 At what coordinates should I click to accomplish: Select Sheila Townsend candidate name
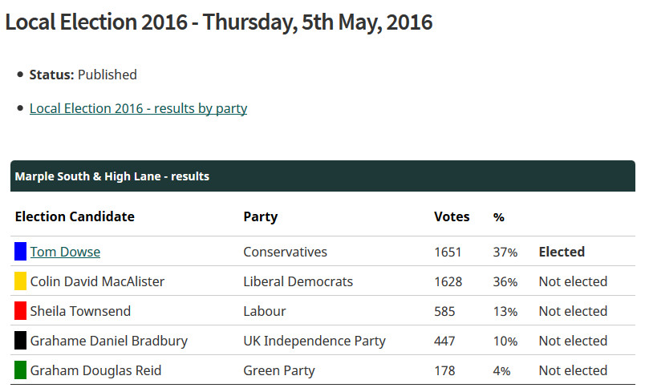click(80, 311)
